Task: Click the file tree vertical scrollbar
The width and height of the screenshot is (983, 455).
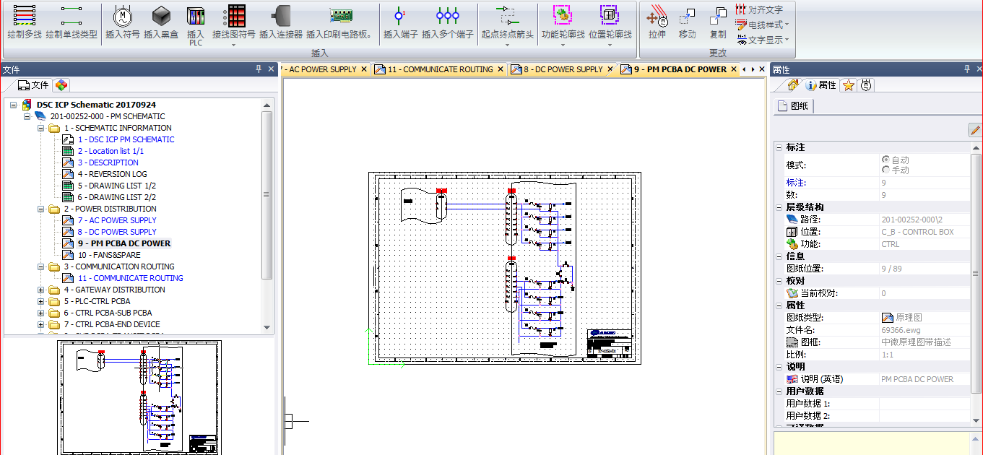Action: pos(267,195)
